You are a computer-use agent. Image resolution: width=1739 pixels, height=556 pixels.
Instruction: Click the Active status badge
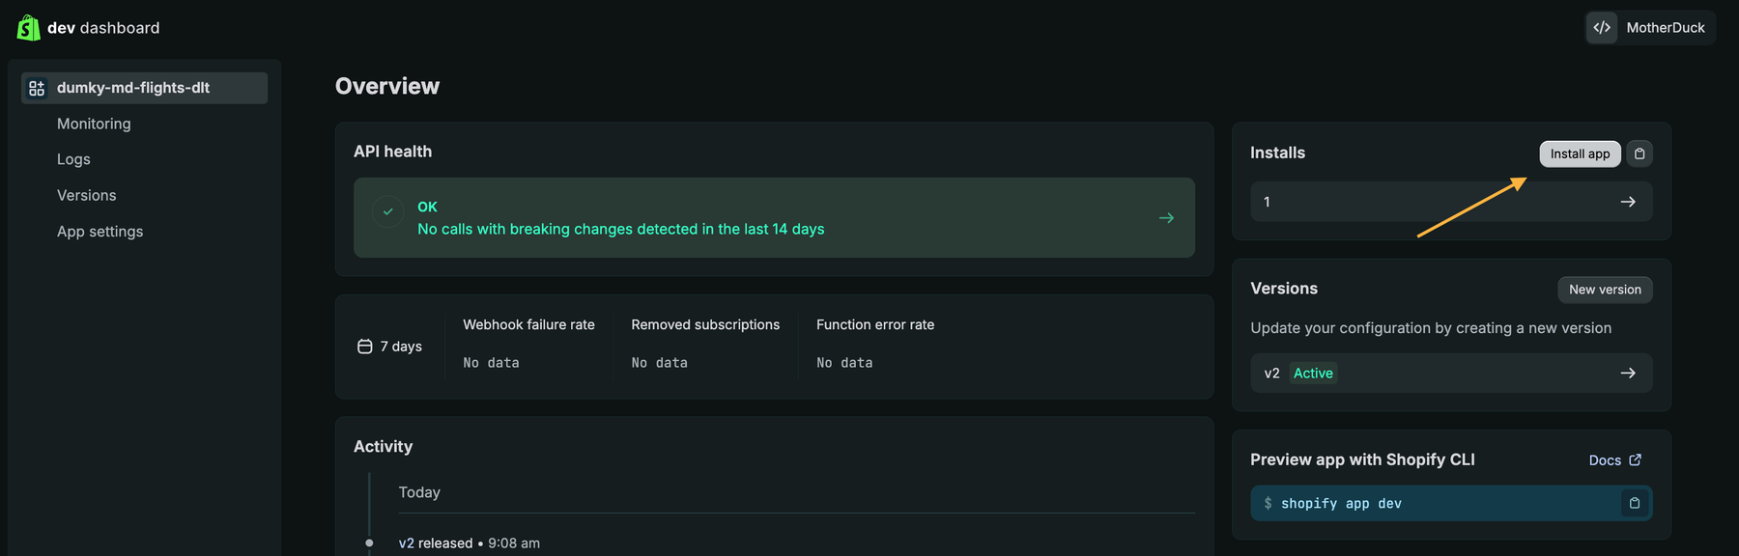[x=1313, y=374]
